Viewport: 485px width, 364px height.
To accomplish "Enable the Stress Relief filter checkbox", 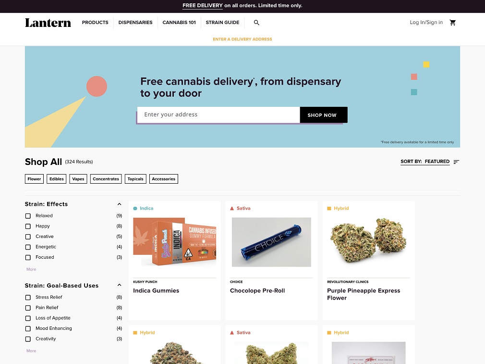I will click(28, 297).
